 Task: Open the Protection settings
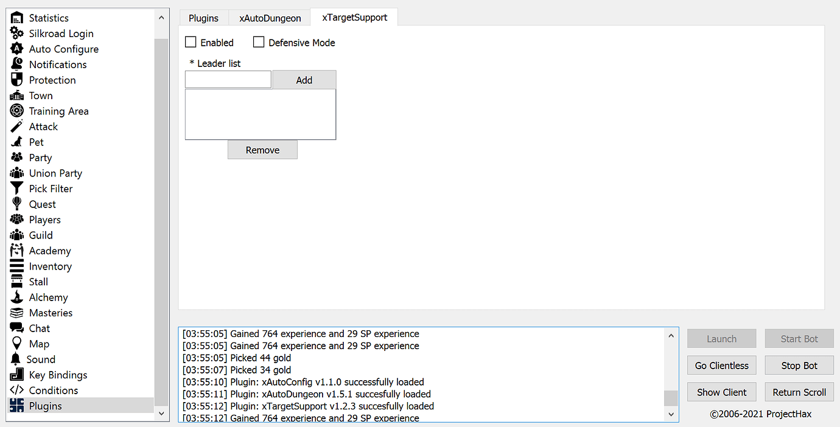click(52, 80)
